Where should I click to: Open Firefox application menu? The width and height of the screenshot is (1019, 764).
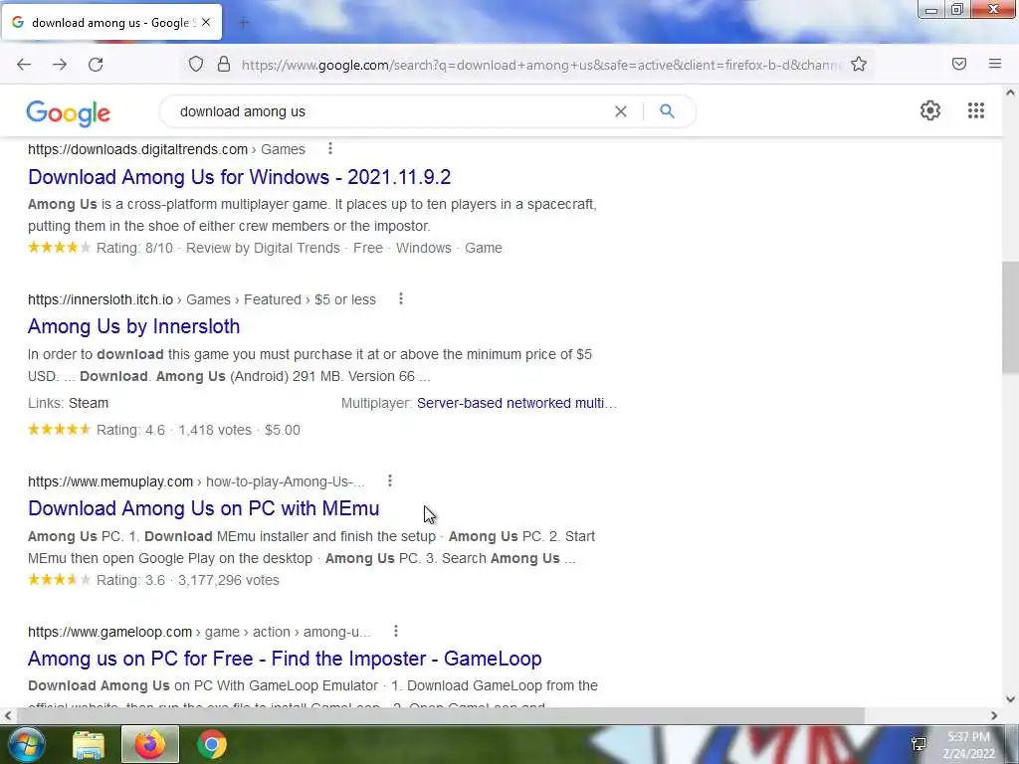[995, 64]
